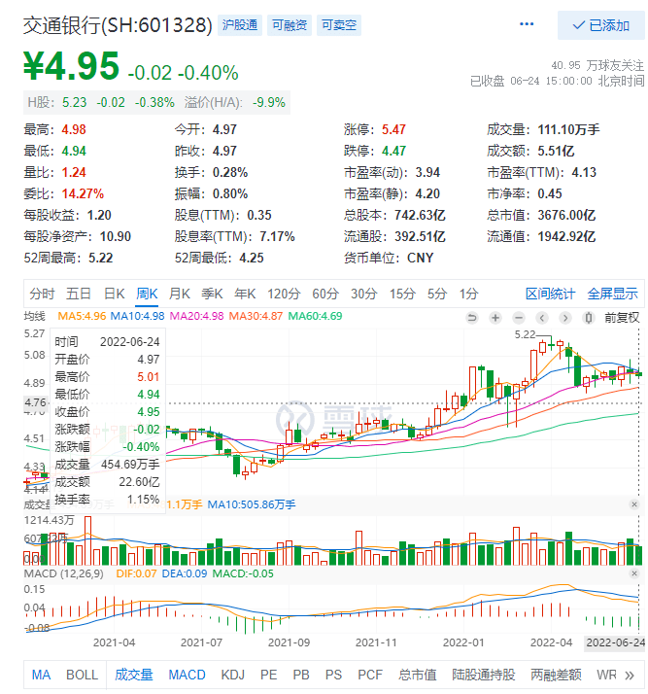
Task: Toggle the MA indicator
Action: (41, 675)
